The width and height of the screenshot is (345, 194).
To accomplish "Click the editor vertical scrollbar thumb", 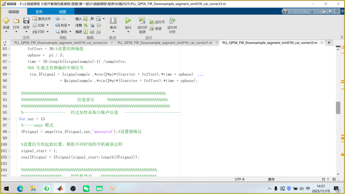I will 338,108.
